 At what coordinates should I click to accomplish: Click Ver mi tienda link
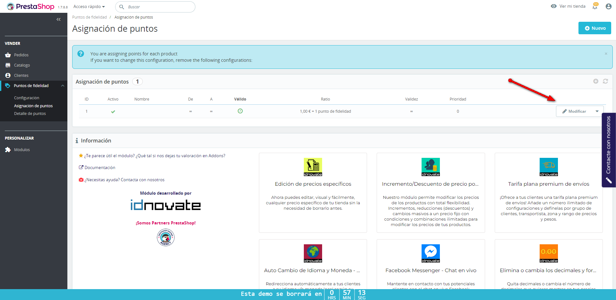[x=572, y=6]
